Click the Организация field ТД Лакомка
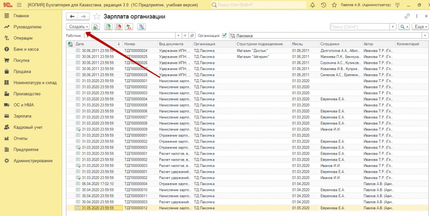The height and width of the screenshot is (216, 430). [x=325, y=36]
